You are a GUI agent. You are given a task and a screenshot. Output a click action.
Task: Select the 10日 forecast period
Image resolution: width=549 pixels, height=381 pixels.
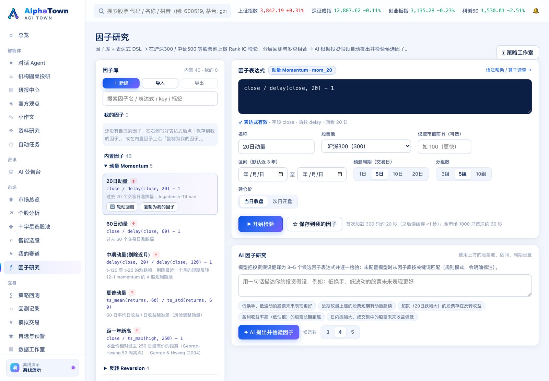tap(398, 174)
